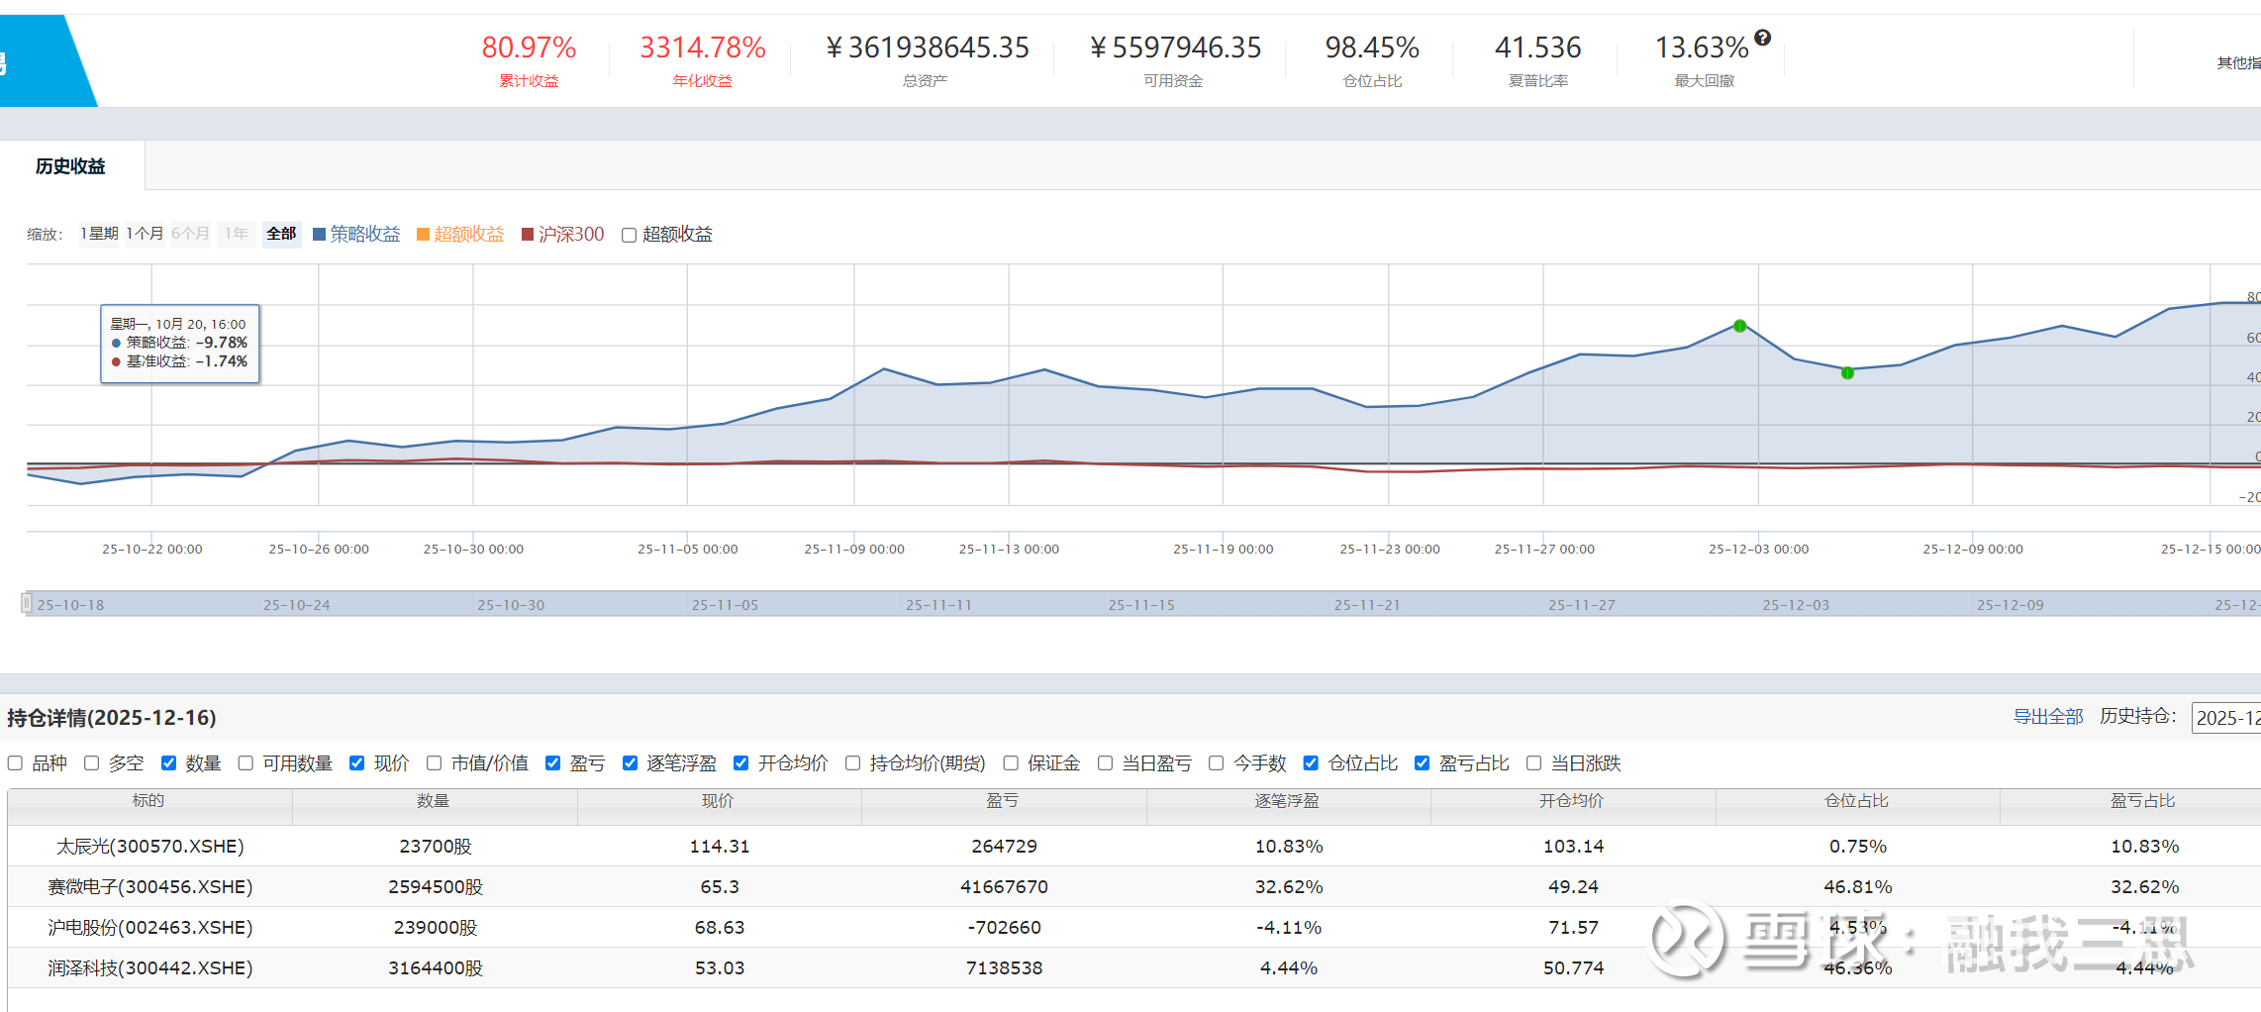2261x1012 pixels.
Task: Select the 历史收益 tab
Action: [70, 166]
